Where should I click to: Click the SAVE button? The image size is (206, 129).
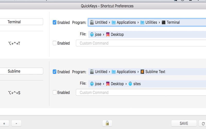184,123
